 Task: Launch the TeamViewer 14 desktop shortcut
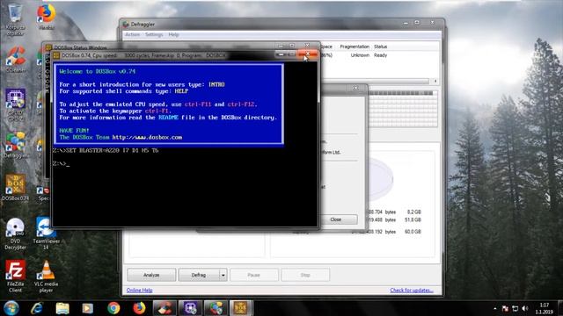point(46,233)
